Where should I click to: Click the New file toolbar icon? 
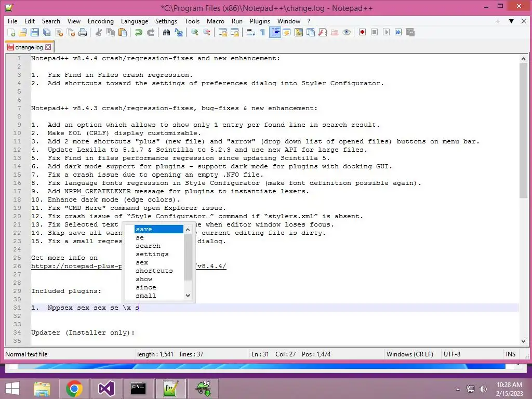(11, 32)
